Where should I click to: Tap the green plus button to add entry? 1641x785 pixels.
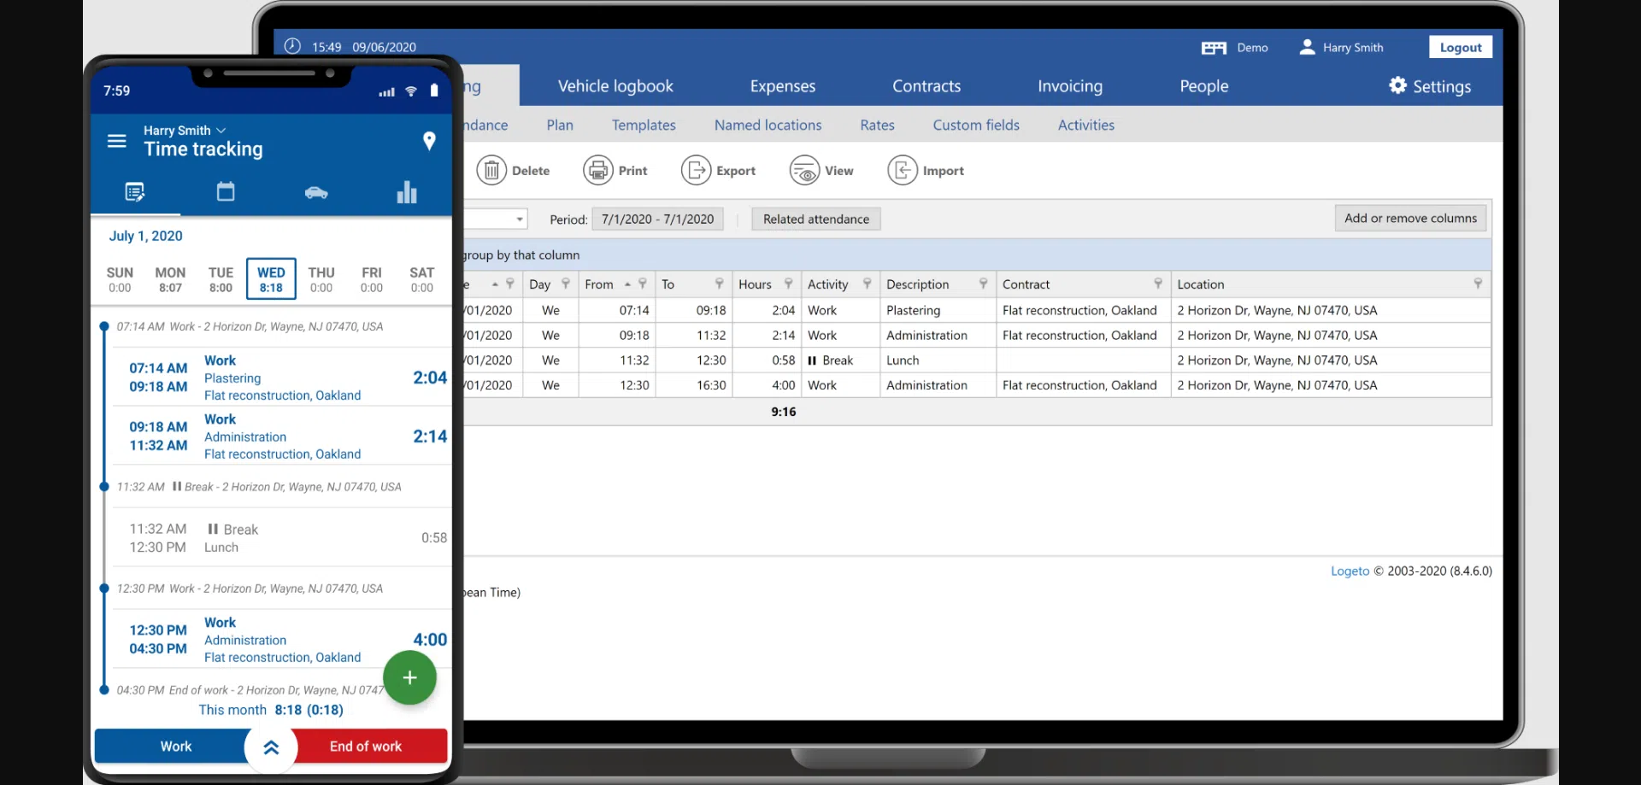(409, 677)
